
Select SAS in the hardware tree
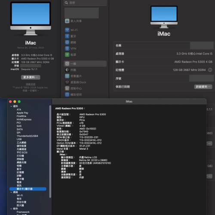pyautogui.click(x=19, y=126)
